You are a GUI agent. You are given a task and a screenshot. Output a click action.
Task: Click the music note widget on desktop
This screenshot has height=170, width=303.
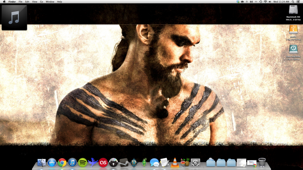(x=14, y=17)
